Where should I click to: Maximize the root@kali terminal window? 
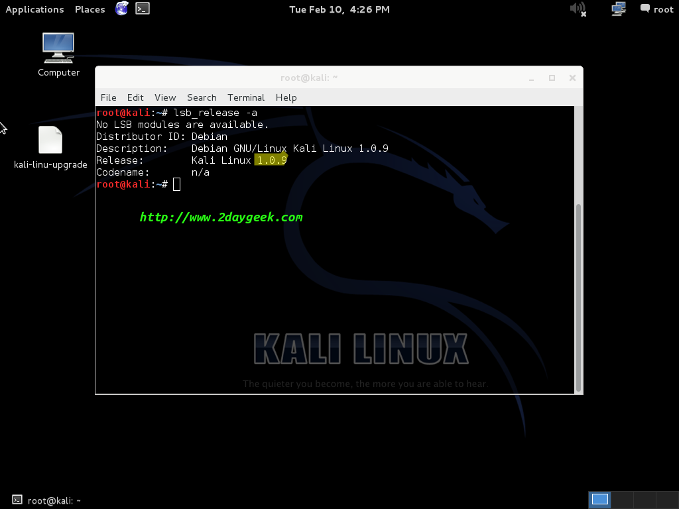(x=552, y=78)
